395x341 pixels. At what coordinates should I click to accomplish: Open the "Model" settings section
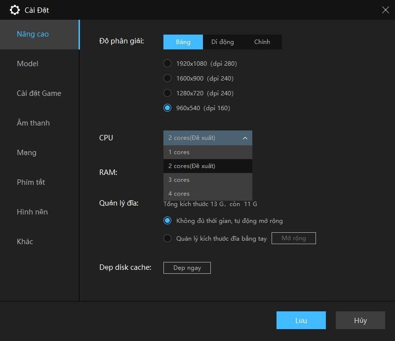pyautogui.click(x=27, y=64)
